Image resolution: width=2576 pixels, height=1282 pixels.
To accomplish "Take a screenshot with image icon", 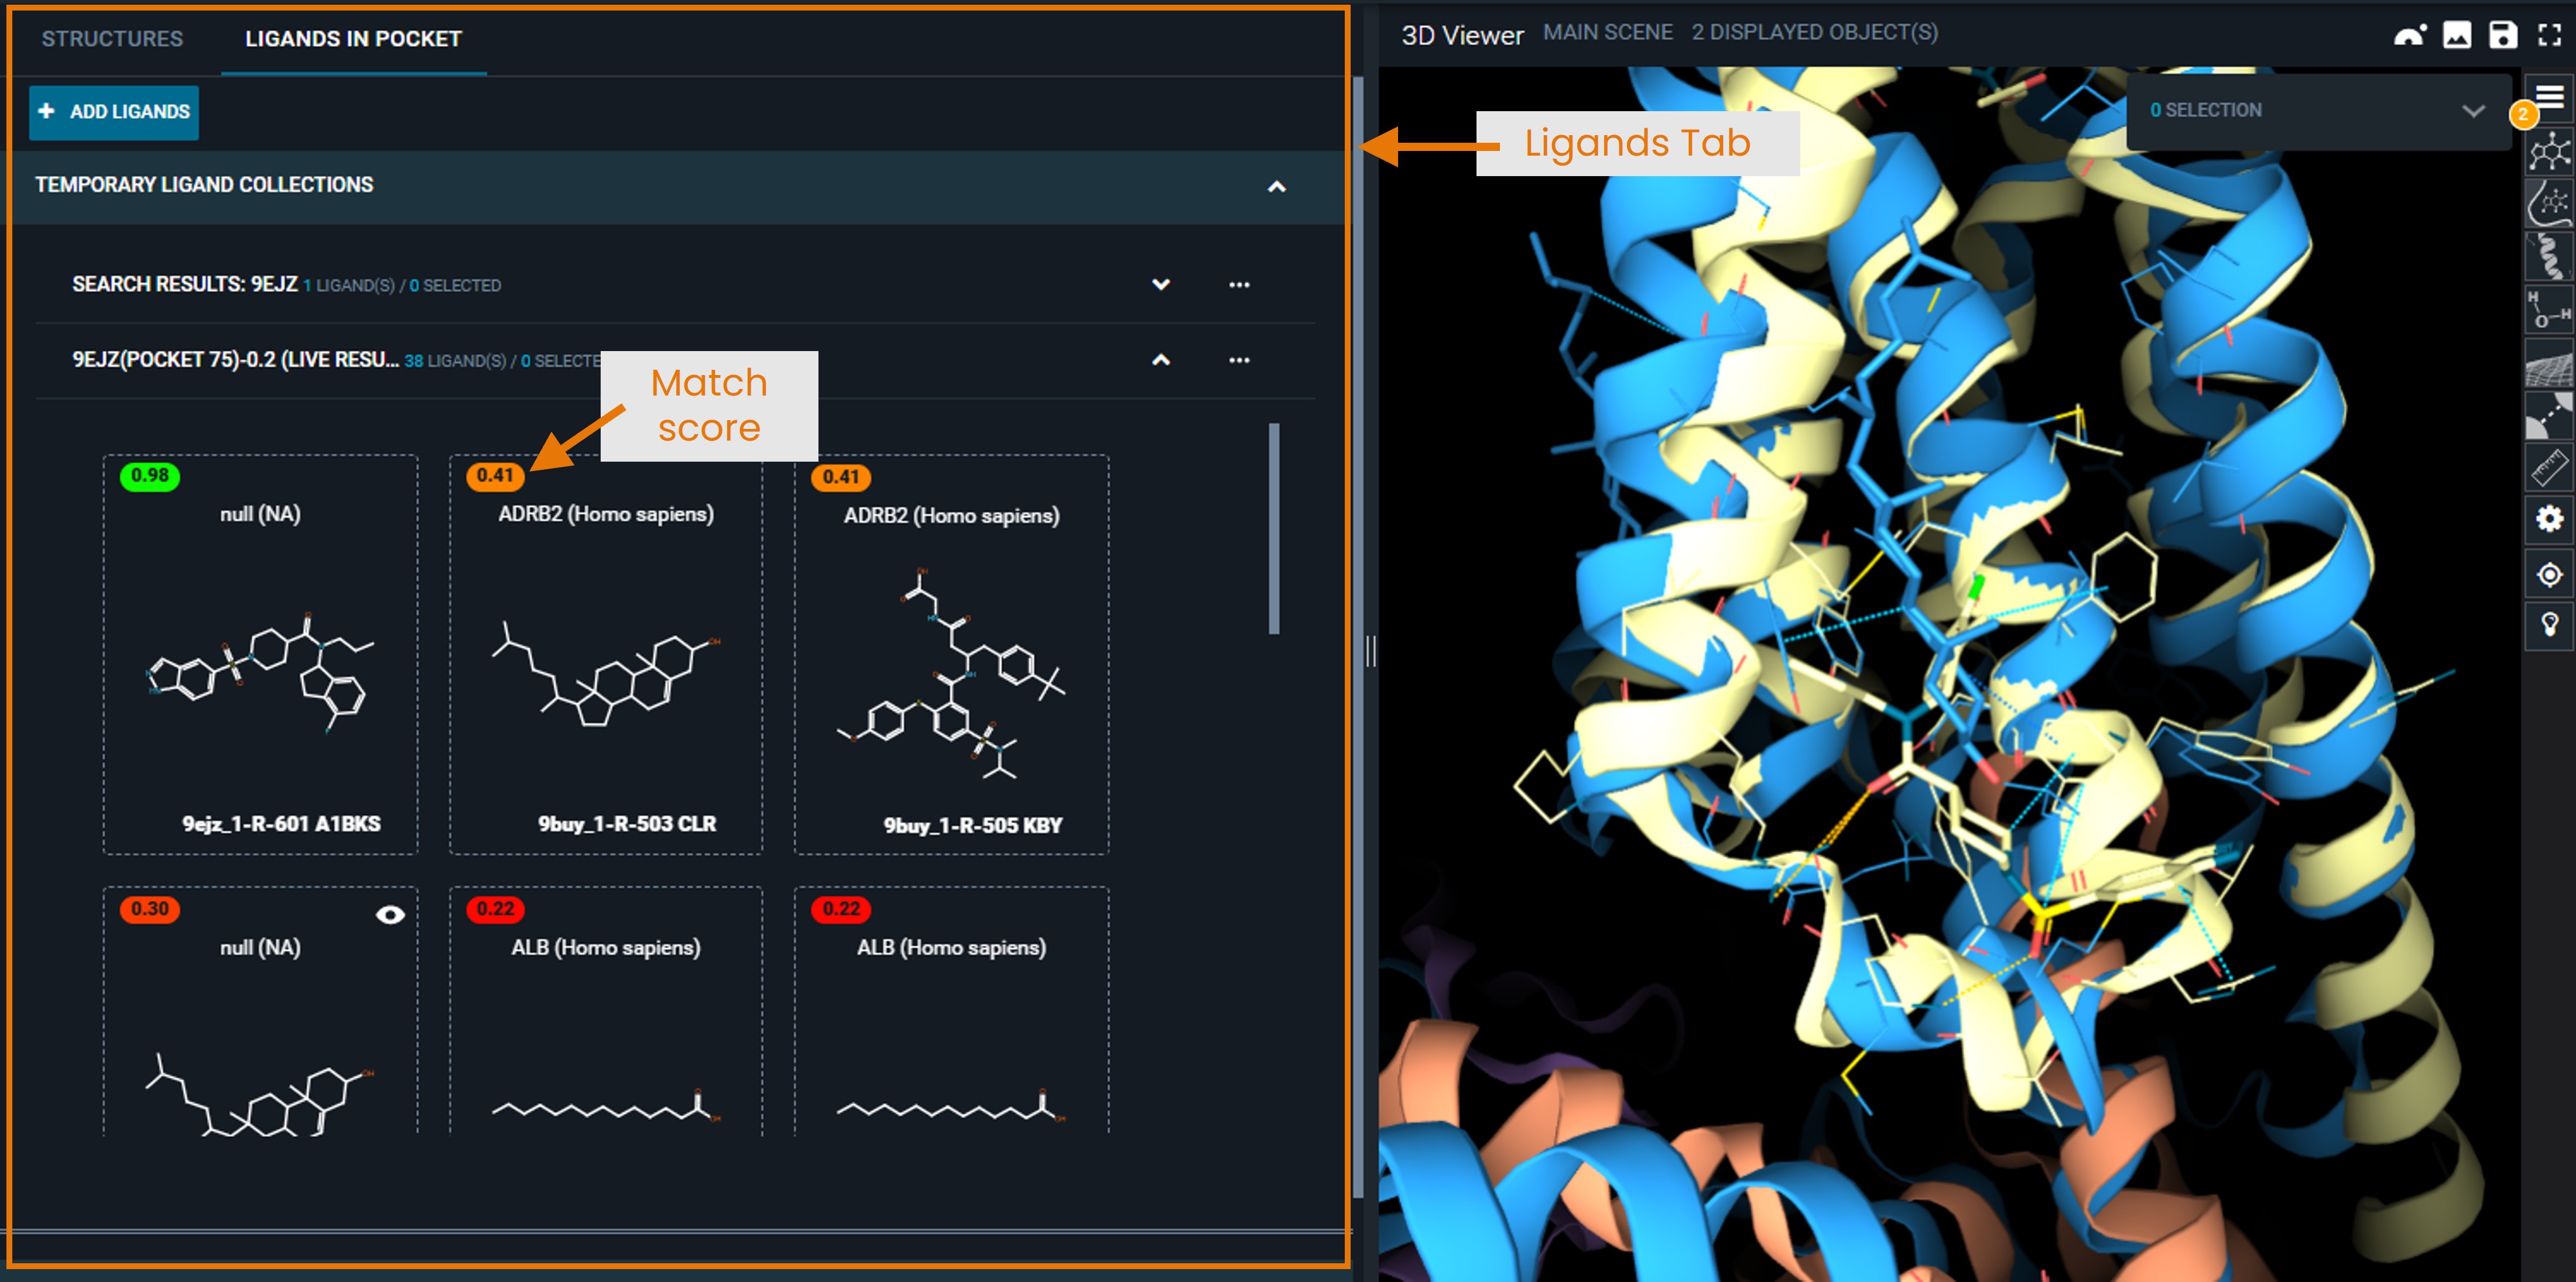I will [2456, 35].
